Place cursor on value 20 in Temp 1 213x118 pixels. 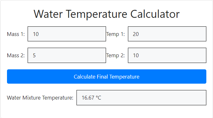(136, 34)
